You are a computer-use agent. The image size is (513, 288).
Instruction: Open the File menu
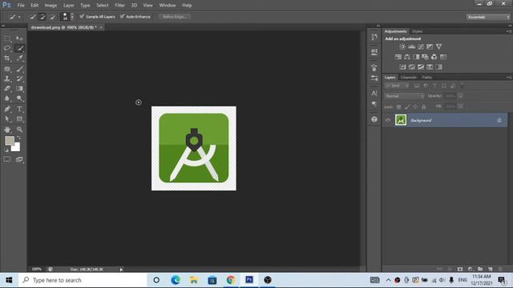pyautogui.click(x=21, y=6)
